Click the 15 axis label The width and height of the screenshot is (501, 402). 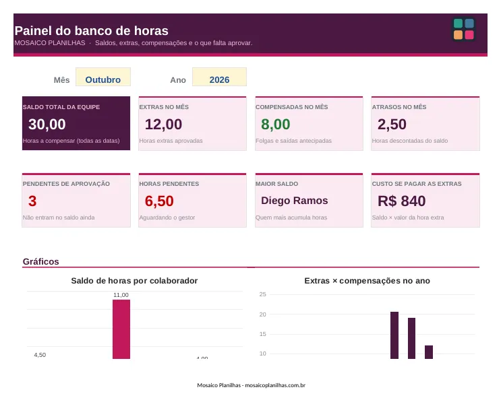click(x=263, y=334)
